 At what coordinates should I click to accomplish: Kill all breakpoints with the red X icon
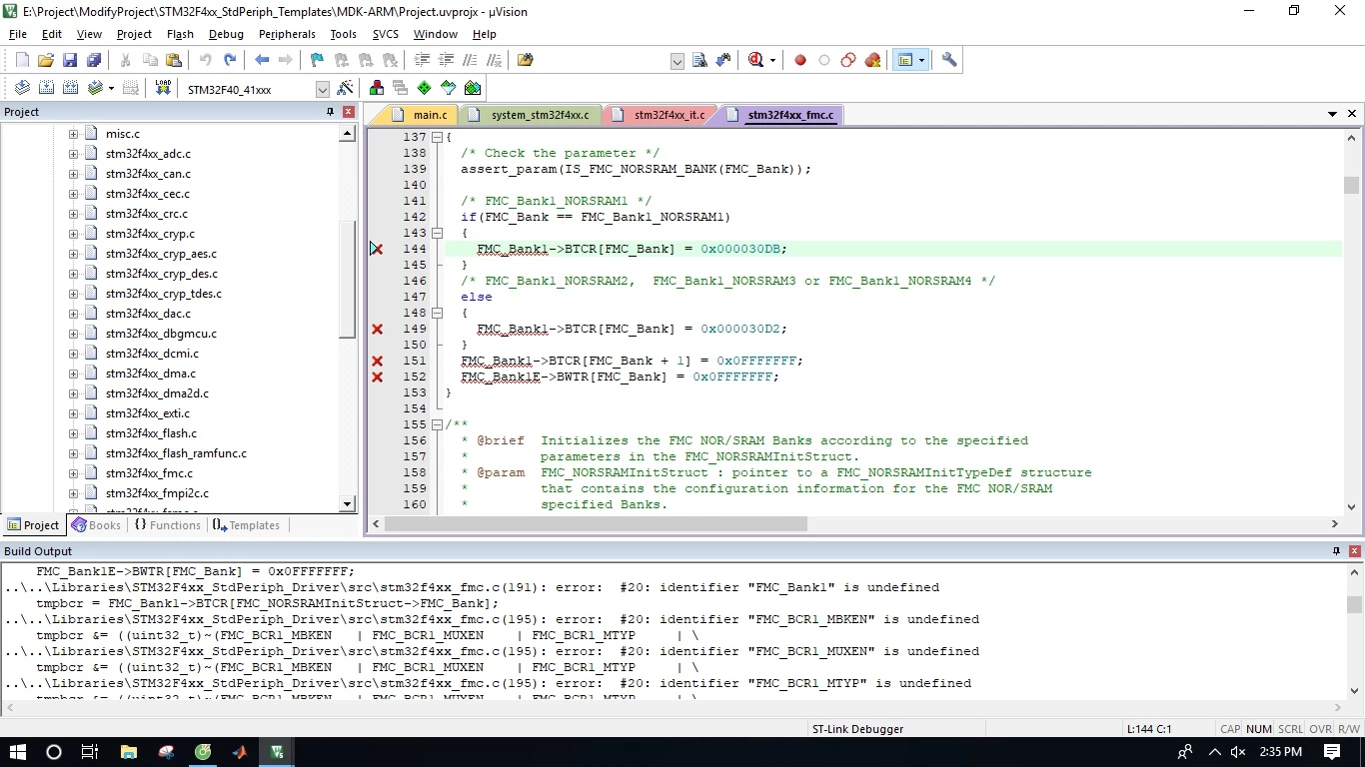[x=872, y=60]
